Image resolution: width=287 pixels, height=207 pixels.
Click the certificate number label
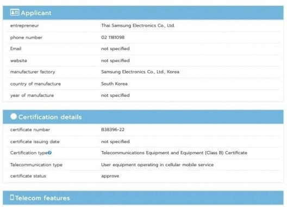tap(30, 130)
